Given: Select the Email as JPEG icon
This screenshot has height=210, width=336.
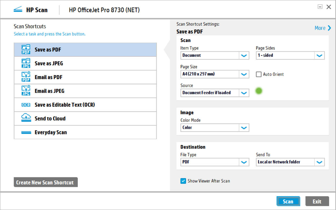Looking at the screenshot, I should (x=25, y=91).
